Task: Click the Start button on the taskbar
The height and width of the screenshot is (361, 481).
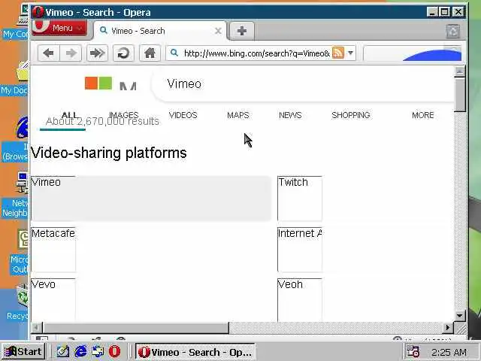Action: click(23, 351)
